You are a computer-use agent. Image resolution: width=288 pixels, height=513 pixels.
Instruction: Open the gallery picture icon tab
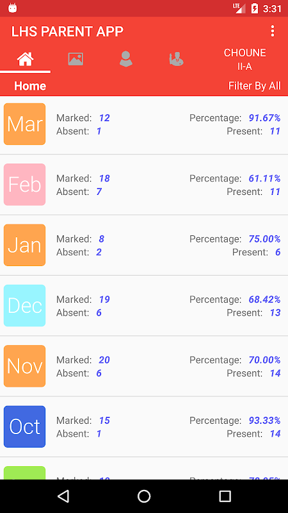76,59
